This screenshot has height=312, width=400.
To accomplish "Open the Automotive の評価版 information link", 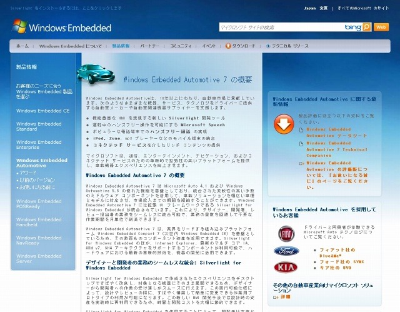I will click(337, 175).
